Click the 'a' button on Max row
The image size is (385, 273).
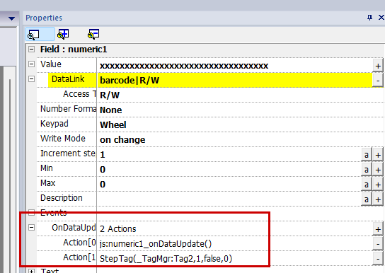tap(367, 185)
